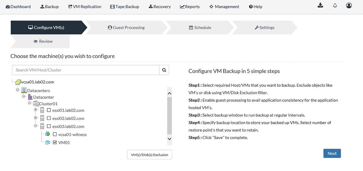Click the search magnifier button

pyautogui.click(x=164, y=70)
